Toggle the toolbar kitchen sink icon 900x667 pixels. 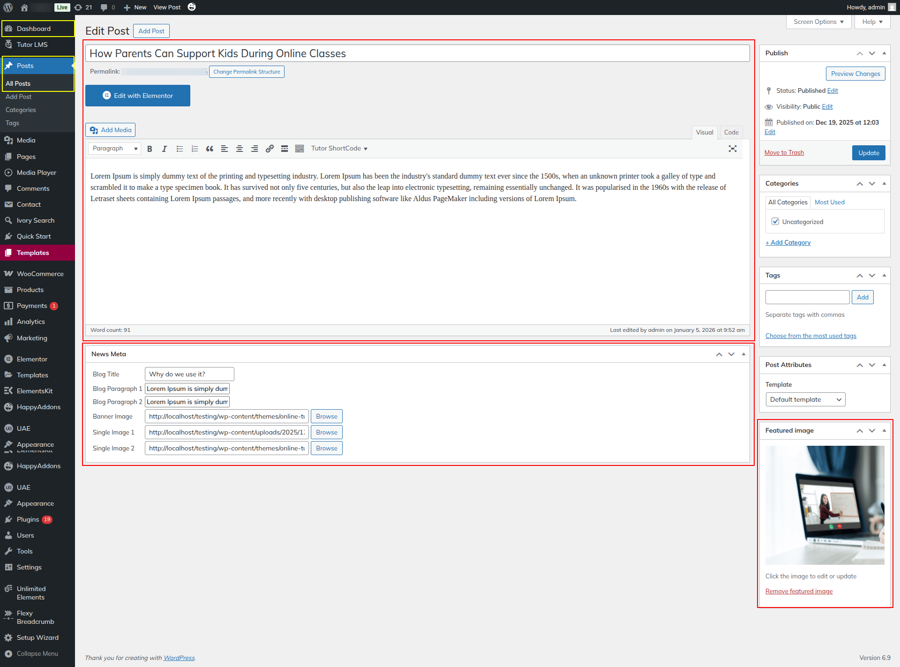(300, 149)
